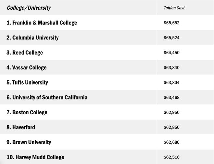Screen dimensions: 214x164
Task: Click on Tufts University
Action: click(27, 82)
